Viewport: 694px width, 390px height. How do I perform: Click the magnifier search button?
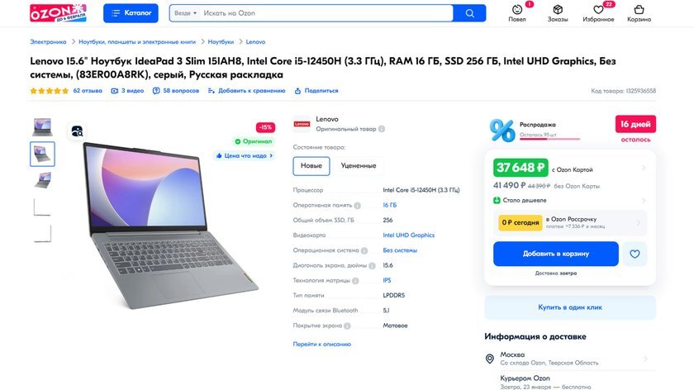pyautogui.click(x=469, y=13)
